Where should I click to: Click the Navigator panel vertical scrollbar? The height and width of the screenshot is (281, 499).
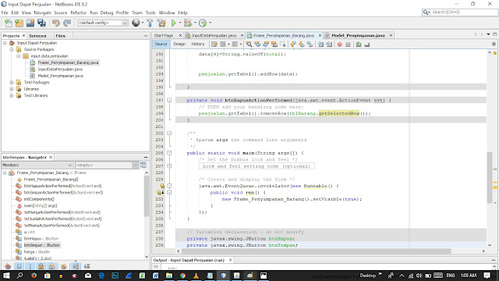pyautogui.click(x=147, y=196)
